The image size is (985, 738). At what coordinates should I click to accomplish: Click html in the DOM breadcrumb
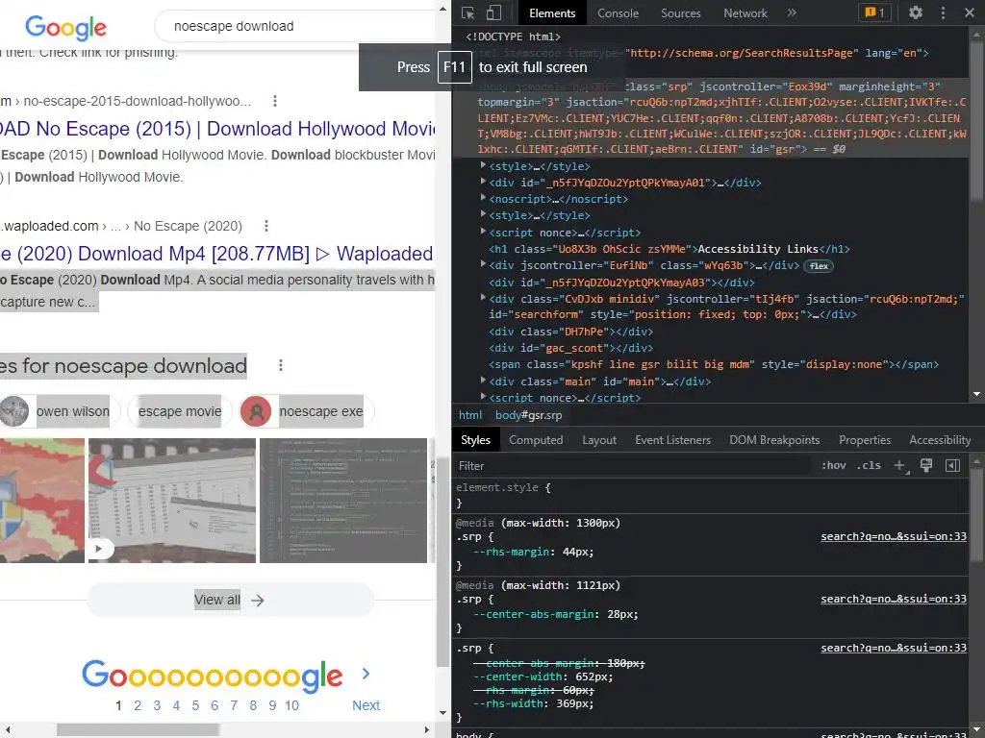point(469,415)
